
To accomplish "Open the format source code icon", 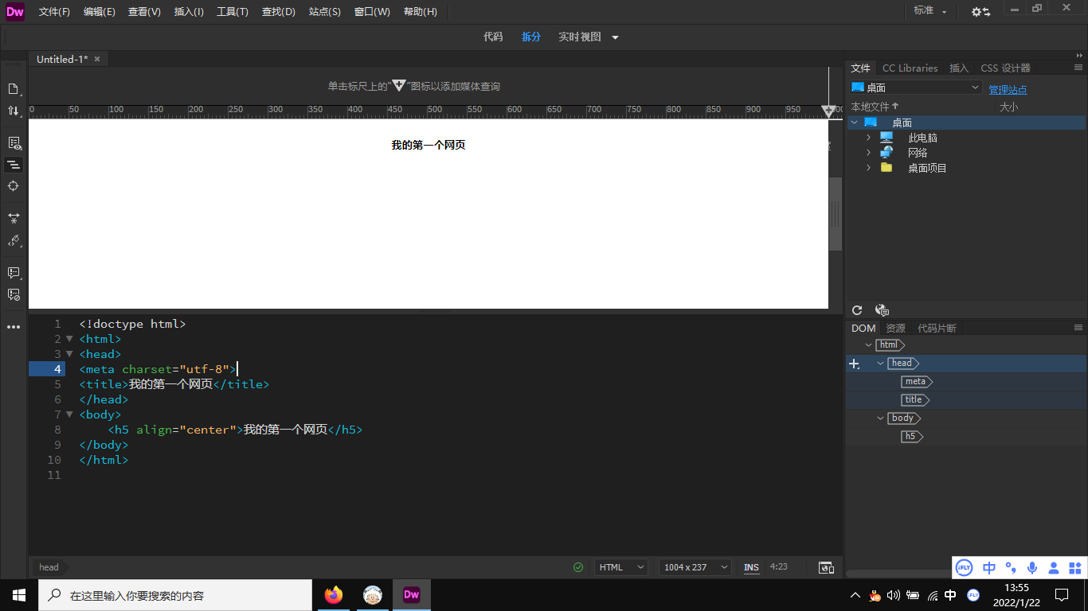I will click(x=14, y=240).
